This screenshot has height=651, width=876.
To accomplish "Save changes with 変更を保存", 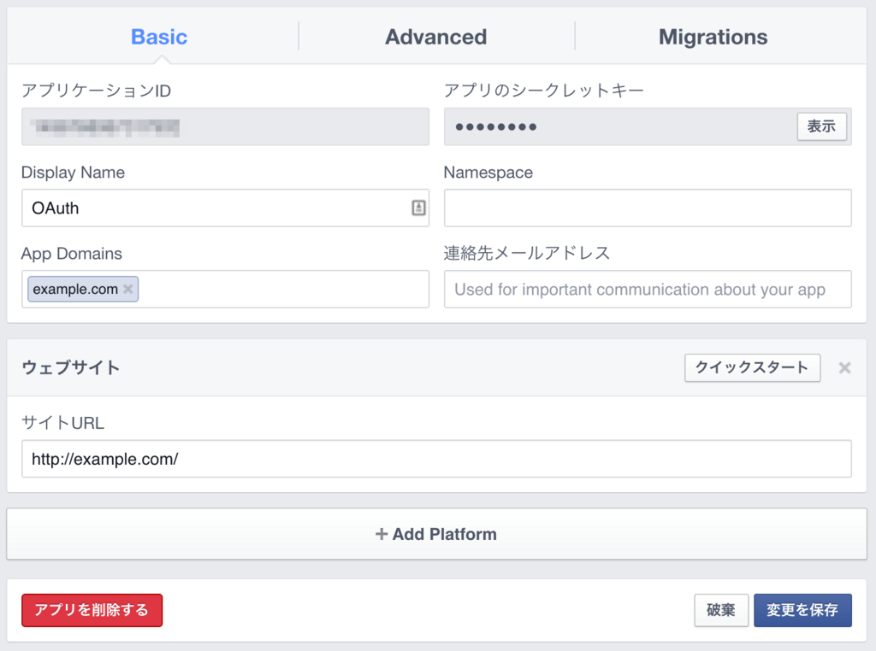I will click(802, 610).
